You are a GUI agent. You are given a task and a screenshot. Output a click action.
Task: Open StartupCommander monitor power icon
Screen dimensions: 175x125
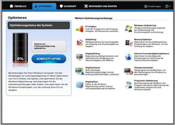pyautogui.click(x=129, y=71)
